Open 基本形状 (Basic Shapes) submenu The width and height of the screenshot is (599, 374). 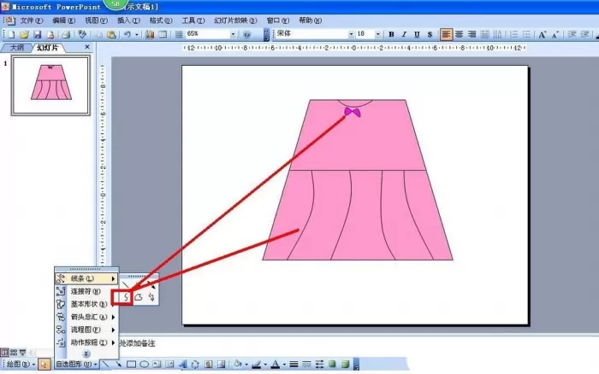click(86, 304)
